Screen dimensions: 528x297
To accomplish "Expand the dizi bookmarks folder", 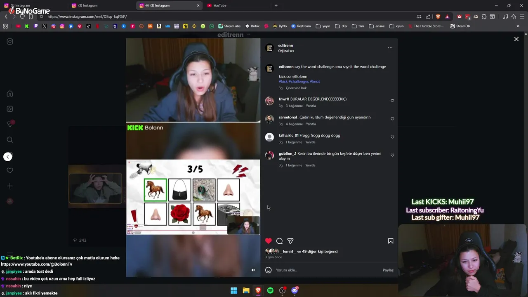I will tap(341, 26).
